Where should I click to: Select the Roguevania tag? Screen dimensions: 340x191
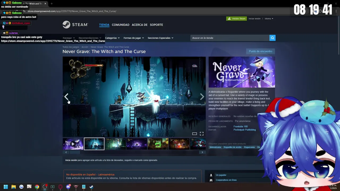(249, 147)
